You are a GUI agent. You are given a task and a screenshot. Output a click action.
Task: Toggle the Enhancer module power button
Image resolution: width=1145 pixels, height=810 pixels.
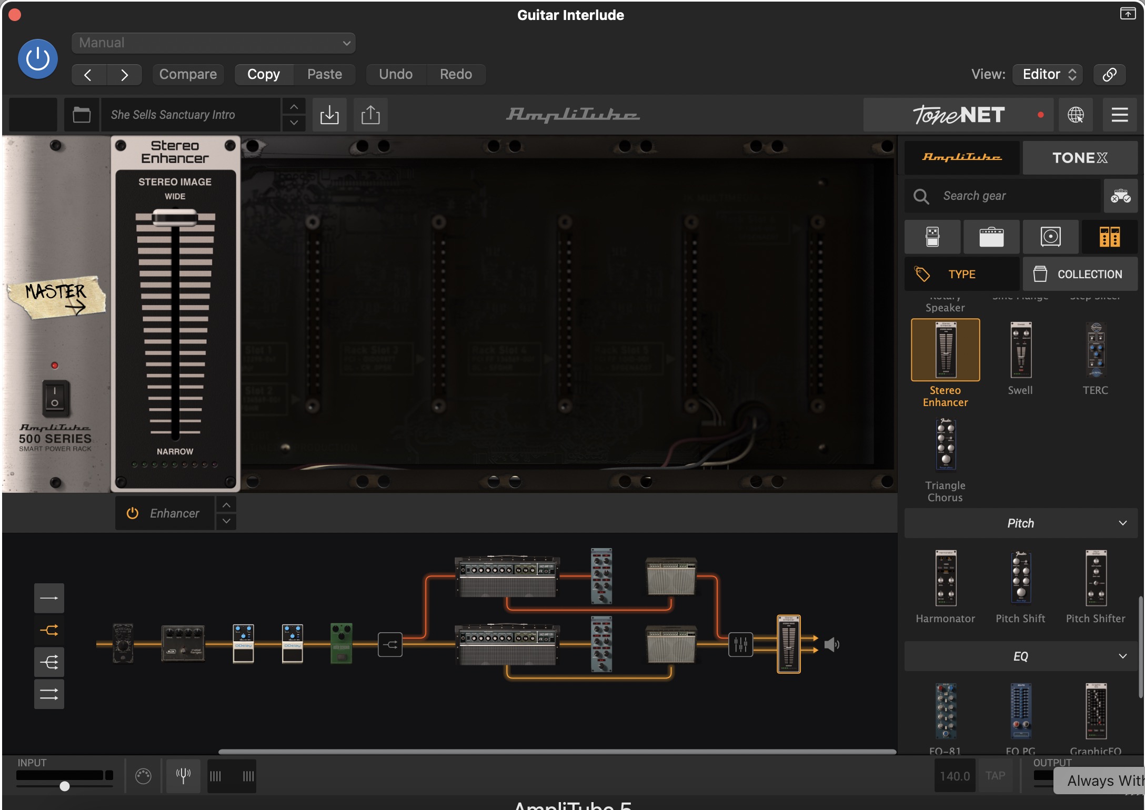click(x=133, y=513)
